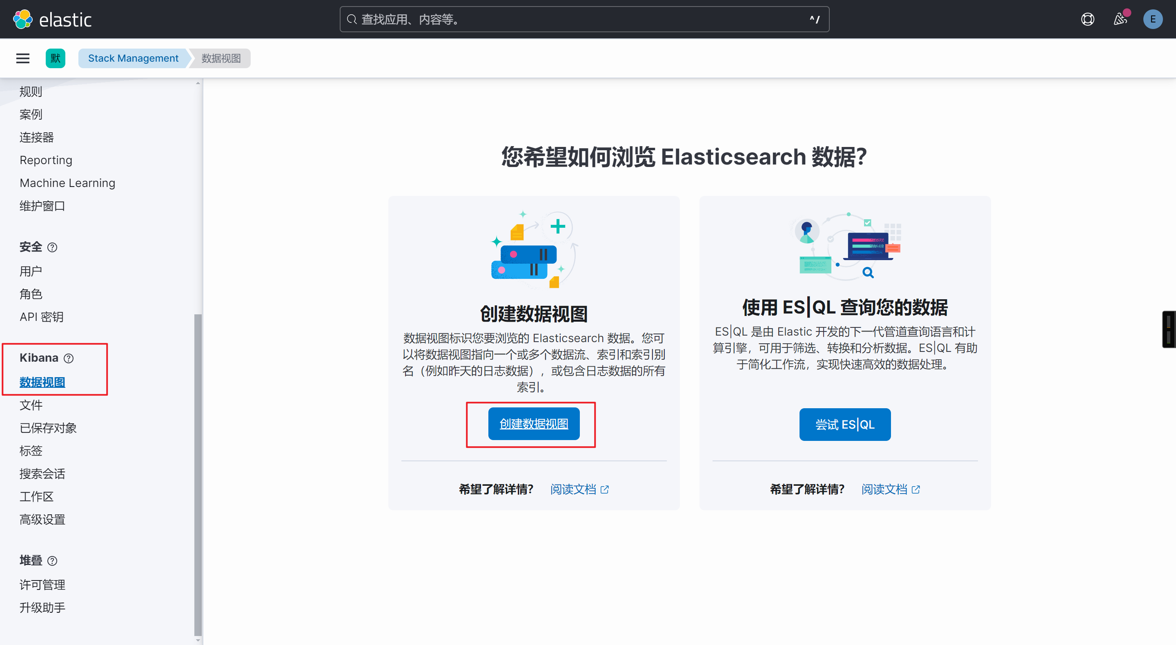This screenshot has height=645, width=1176.
Task: Click the black tab at right edge
Action: [x=1169, y=329]
